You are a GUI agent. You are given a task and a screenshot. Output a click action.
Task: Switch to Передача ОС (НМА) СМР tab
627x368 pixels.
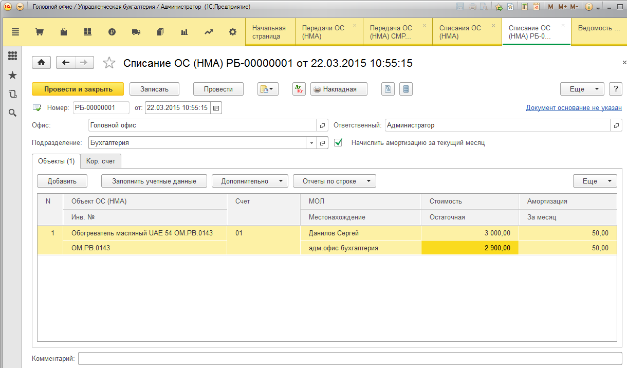tap(398, 32)
